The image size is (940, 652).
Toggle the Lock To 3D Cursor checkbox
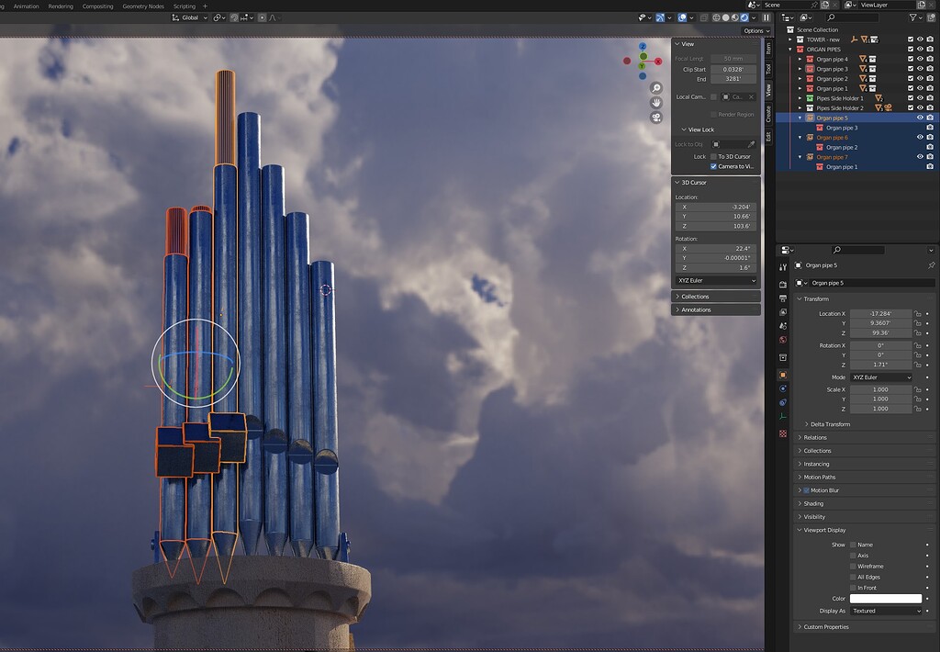713,156
